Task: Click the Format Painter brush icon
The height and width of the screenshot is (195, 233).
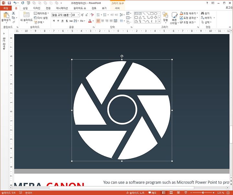Action: click(x=14, y=22)
